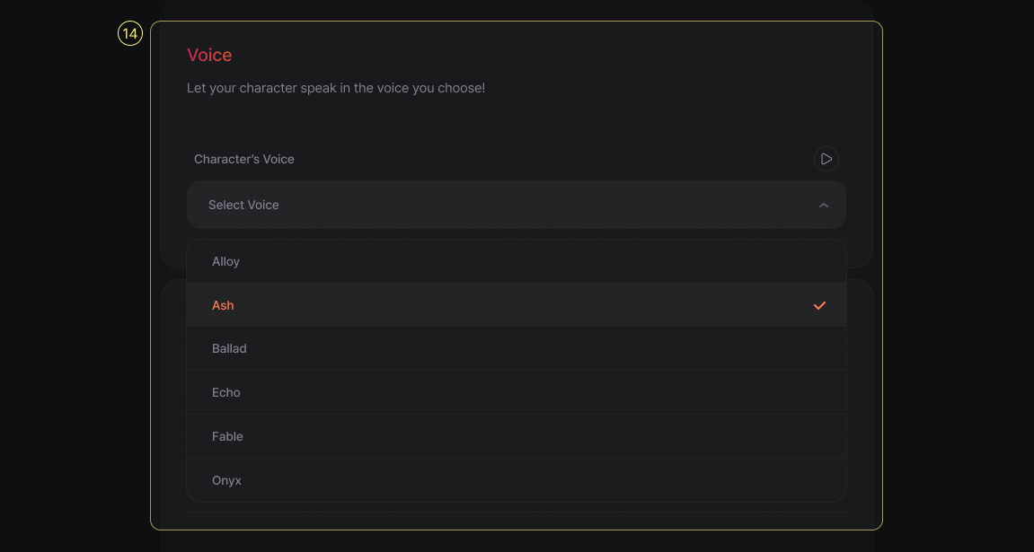The image size is (1034, 552).
Task: Click the voice description sentence
Action: tap(336, 88)
